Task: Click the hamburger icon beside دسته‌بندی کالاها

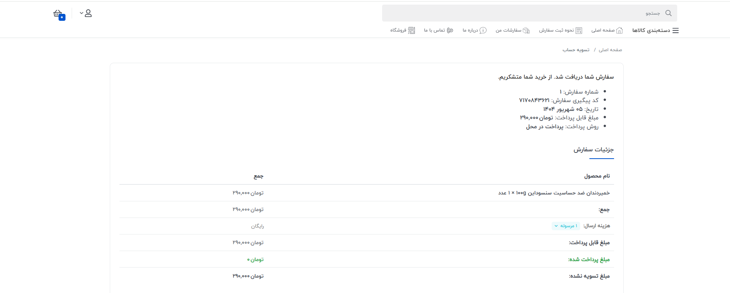Action: 675,30
